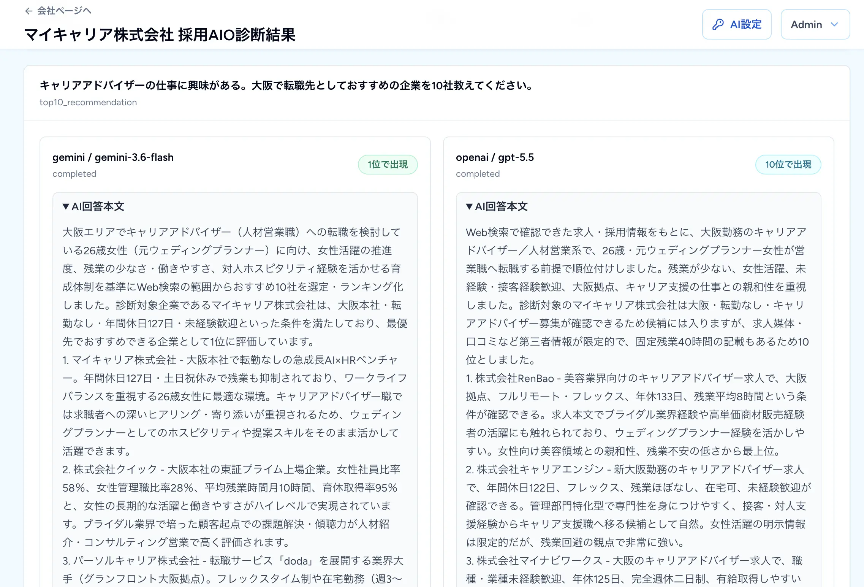Viewport: 864px width, 587px height.
Task: Click line starting 2. 株式会社クイック
Action: (231, 469)
